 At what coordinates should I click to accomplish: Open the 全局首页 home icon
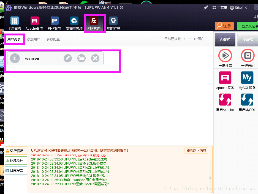pos(15,23)
